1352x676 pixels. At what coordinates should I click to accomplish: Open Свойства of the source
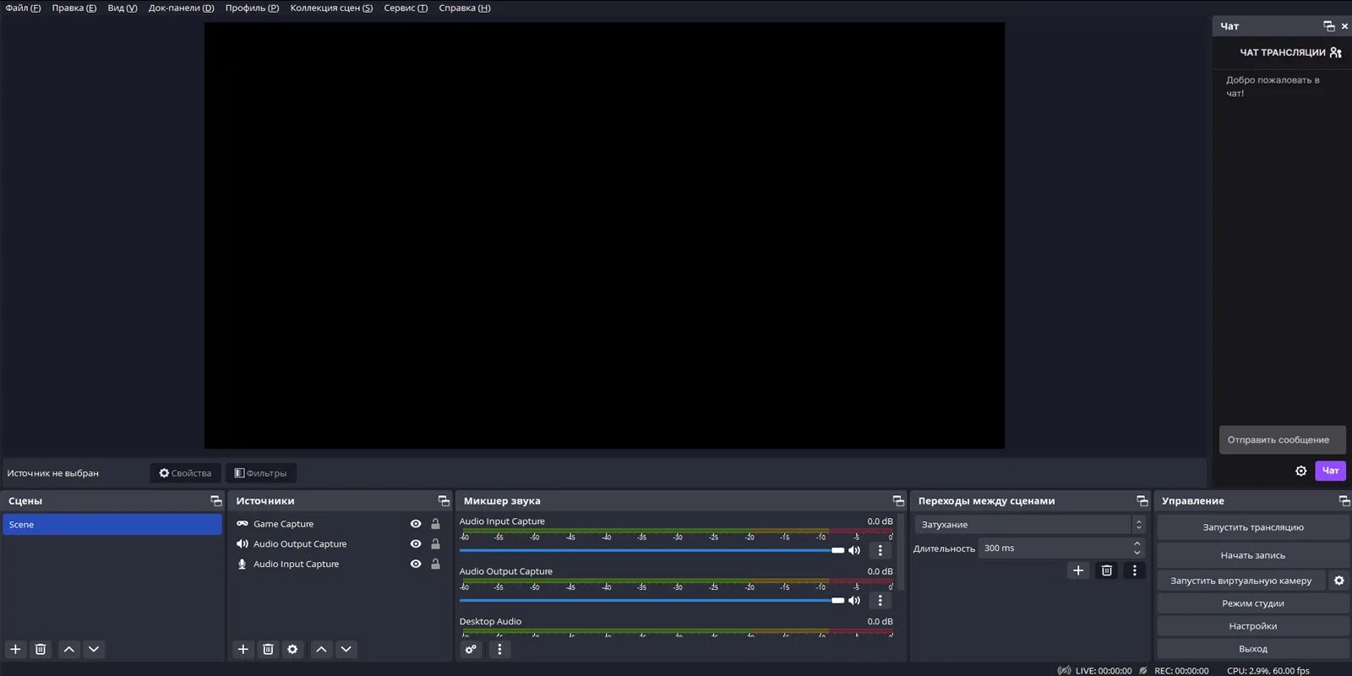186,473
